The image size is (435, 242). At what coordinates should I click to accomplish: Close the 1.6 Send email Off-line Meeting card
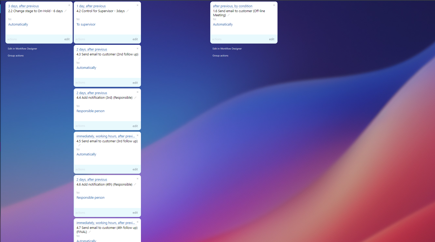[274, 5]
